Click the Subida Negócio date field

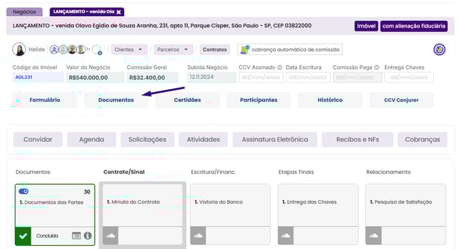point(211,77)
